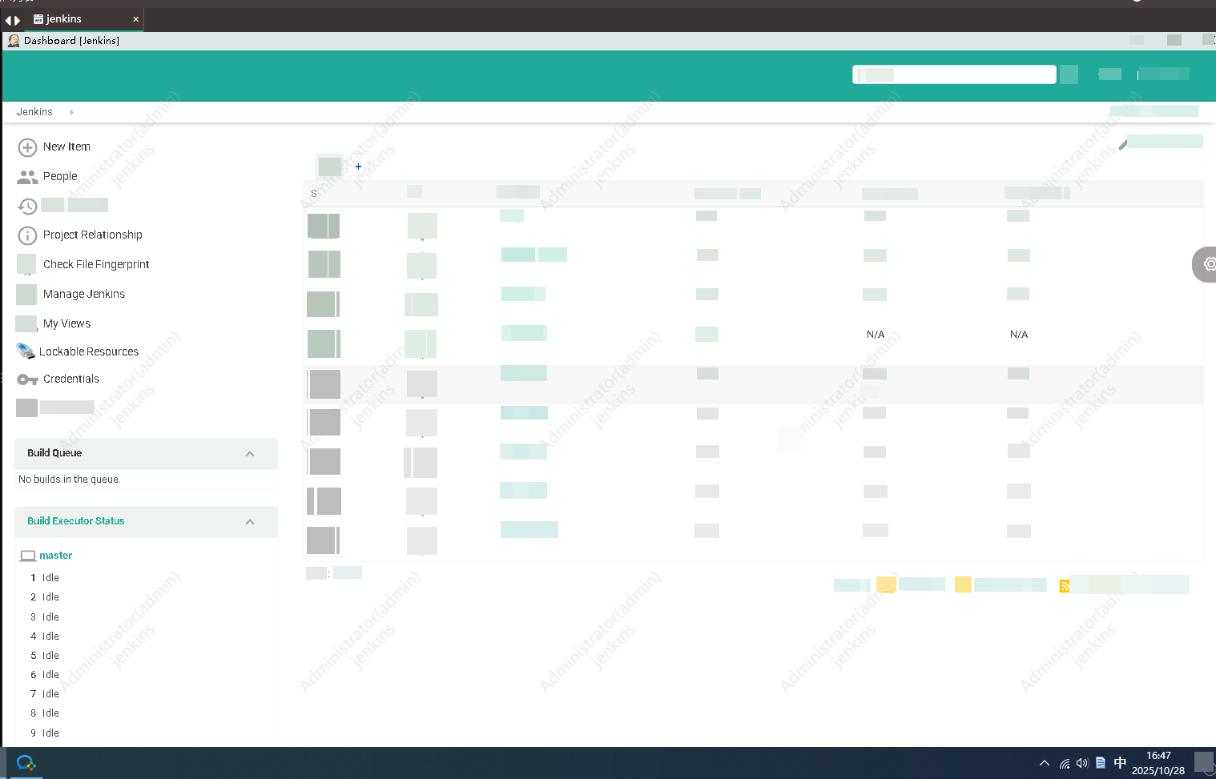Screen dimensions: 1216x779
Task: Click 'No builds in the queue.' text
Action: pos(70,480)
